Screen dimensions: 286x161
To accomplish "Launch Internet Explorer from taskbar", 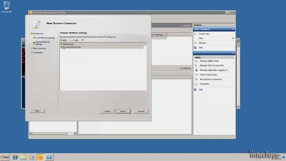I will (x=15, y=157).
